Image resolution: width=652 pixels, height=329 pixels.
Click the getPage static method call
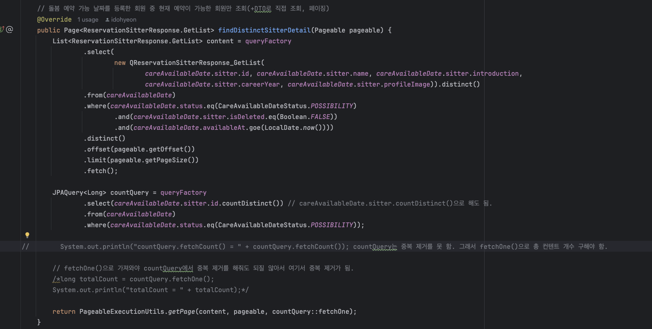coord(181,312)
